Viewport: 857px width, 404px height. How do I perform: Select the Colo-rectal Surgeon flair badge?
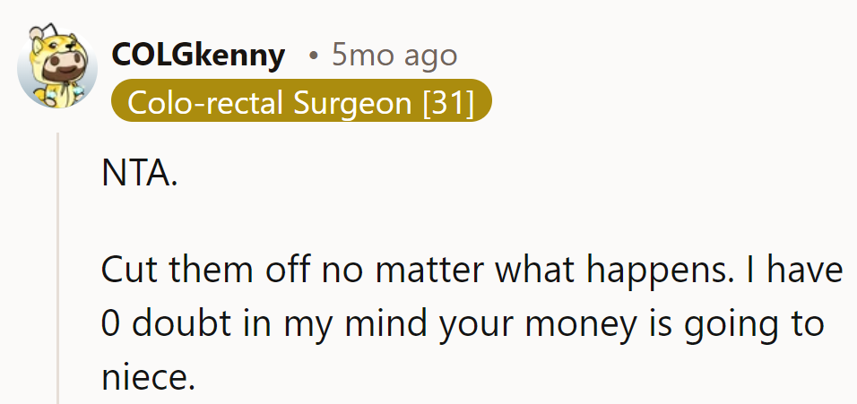(x=301, y=103)
